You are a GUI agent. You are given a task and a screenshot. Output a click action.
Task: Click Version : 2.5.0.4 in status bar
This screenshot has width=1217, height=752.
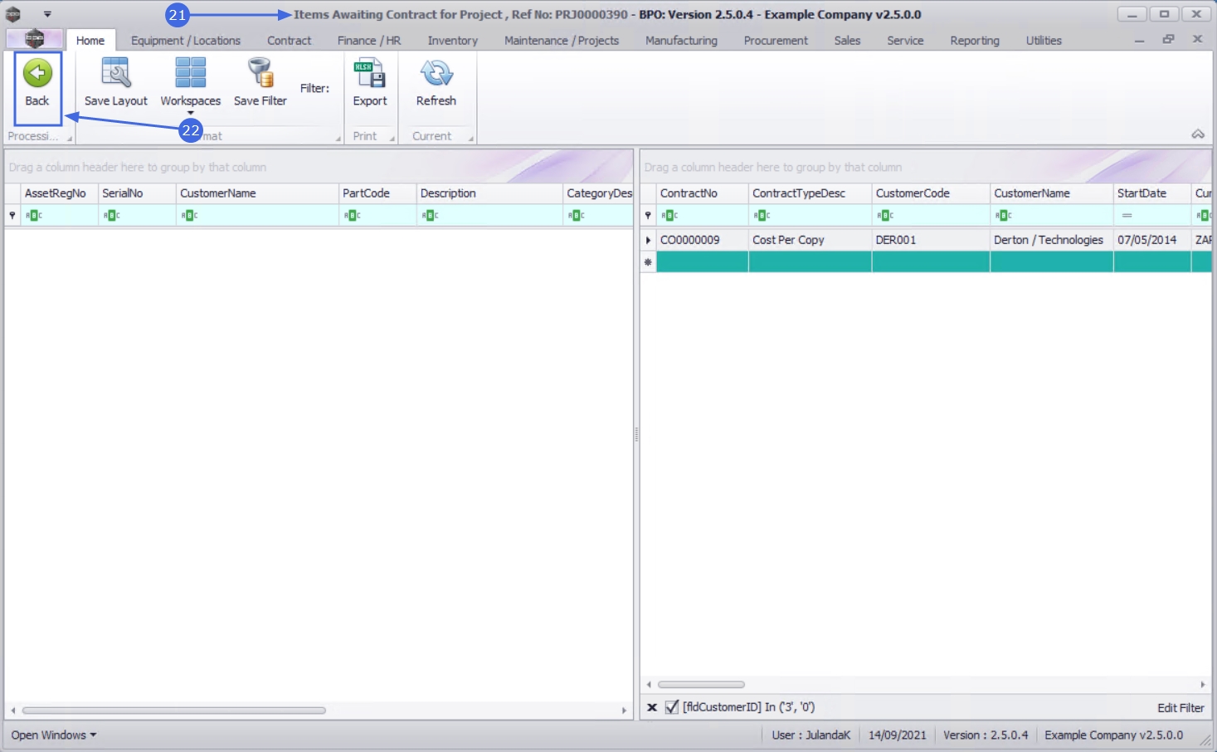coord(986,735)
